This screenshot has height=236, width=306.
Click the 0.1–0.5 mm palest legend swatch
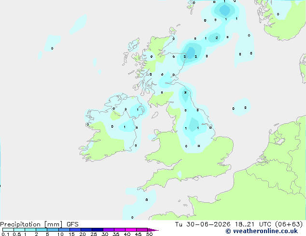click(x=8, y=230)
